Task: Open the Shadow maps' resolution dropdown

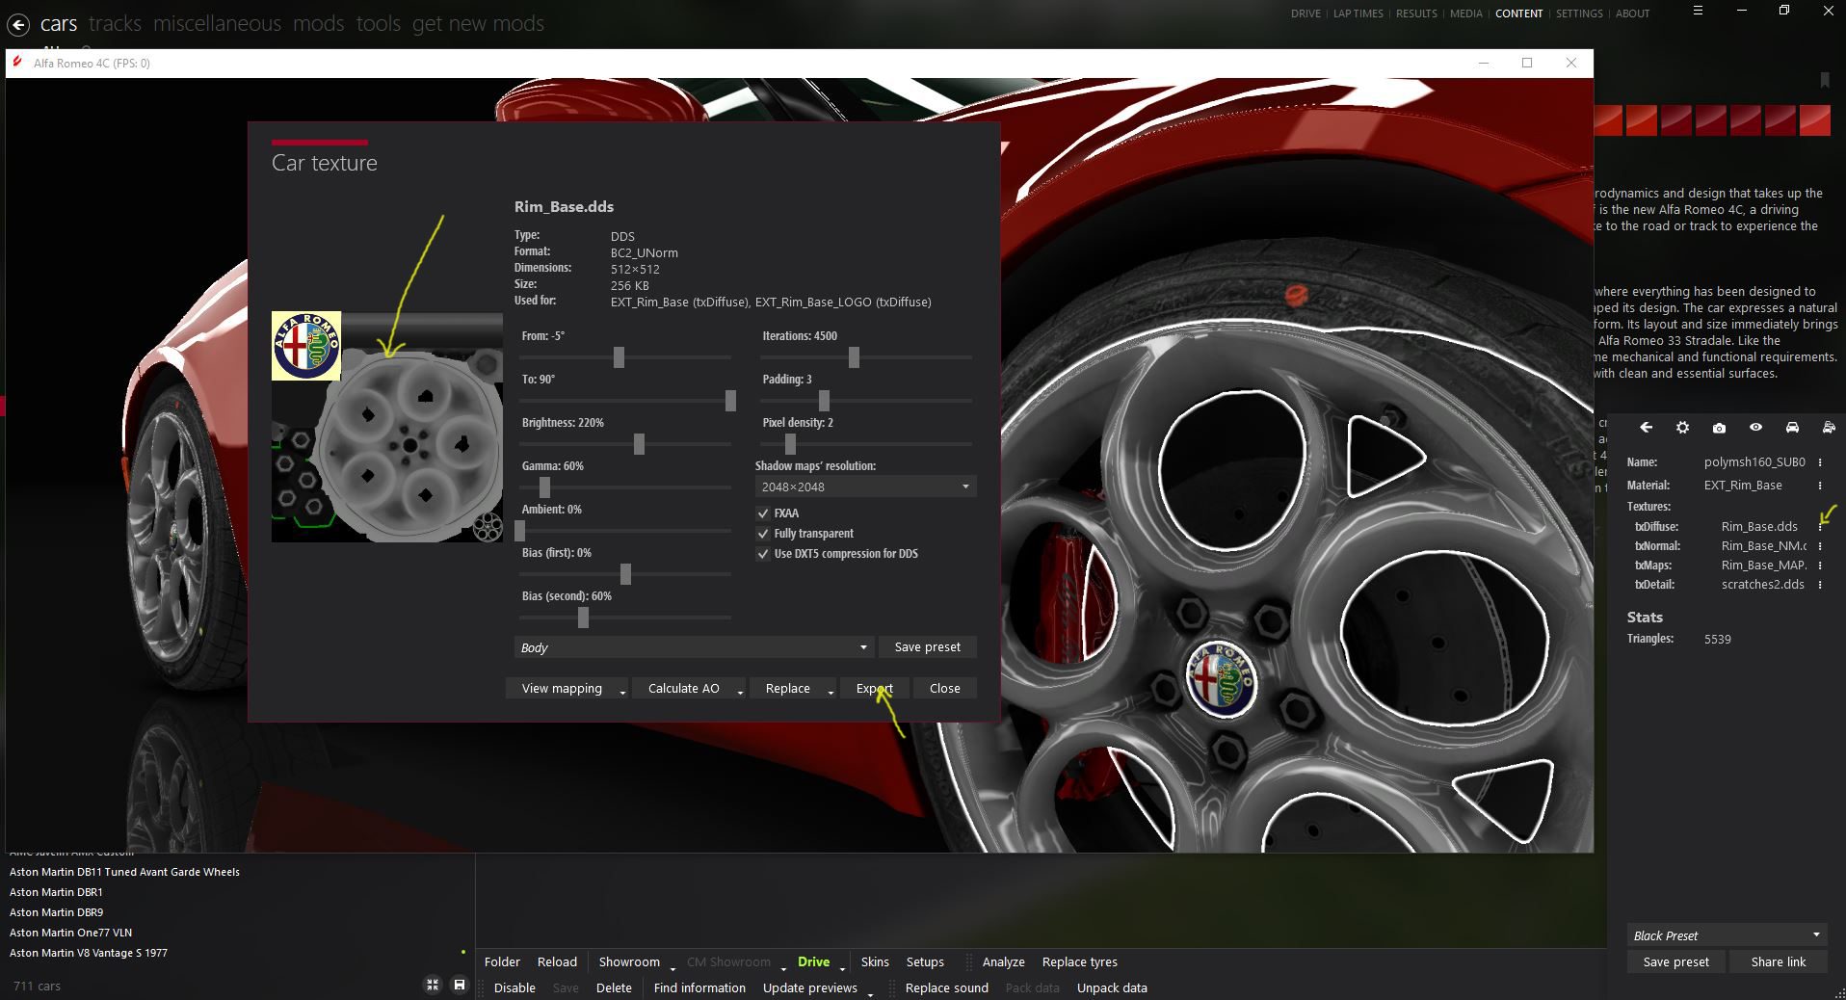Action: (x=864, y=487)
